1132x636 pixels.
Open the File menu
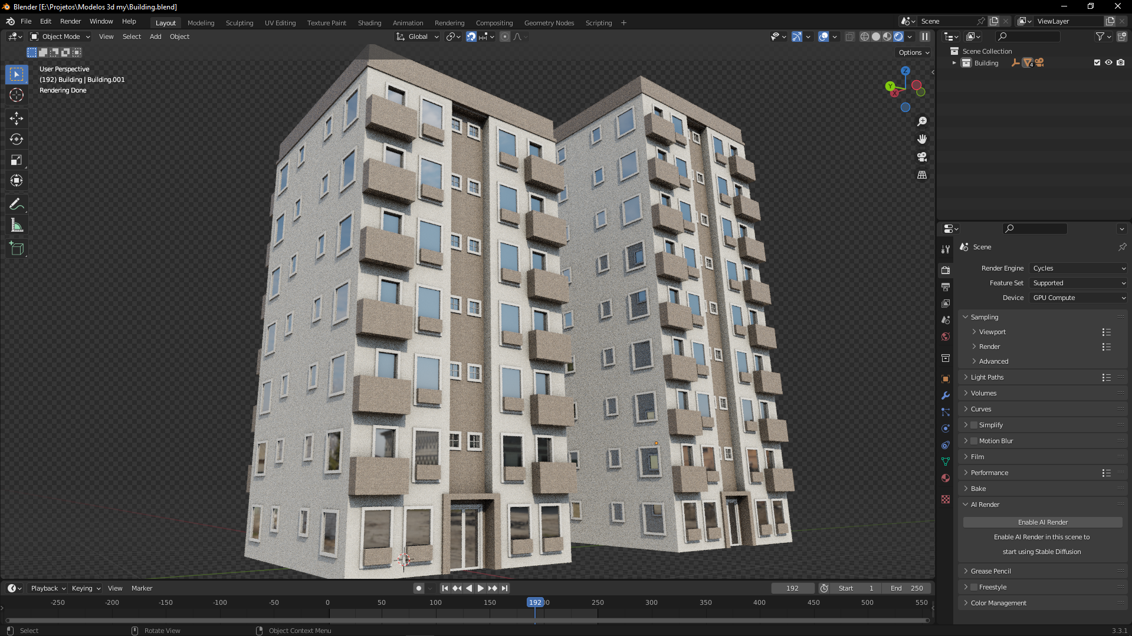pyautogui.click(x=26, y=21)
